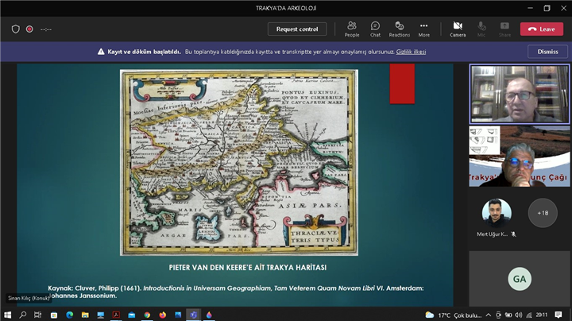
Task: Open File Explorer from taskbar
Action: point(85,315)
